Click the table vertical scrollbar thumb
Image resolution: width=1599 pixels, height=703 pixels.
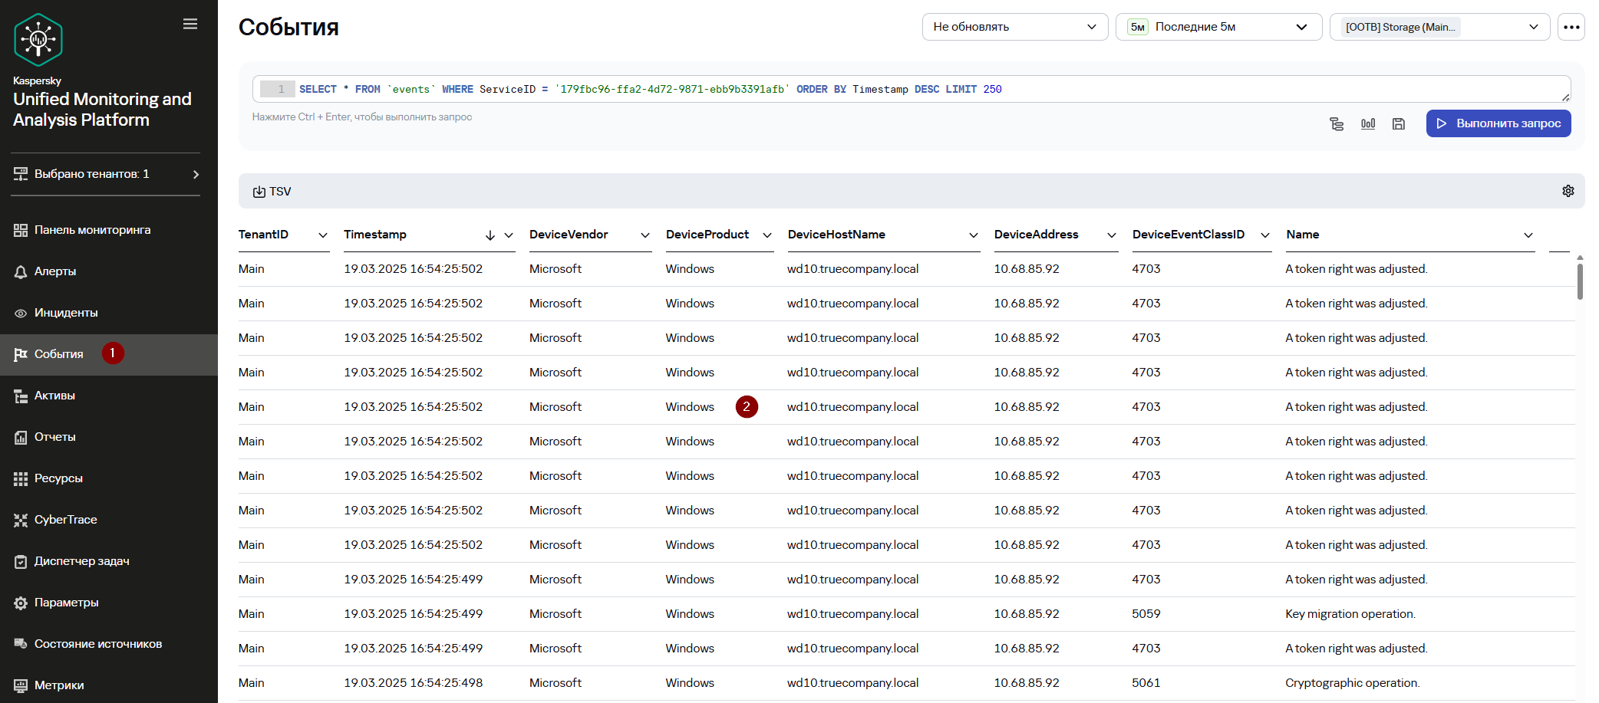[1580, 281]
